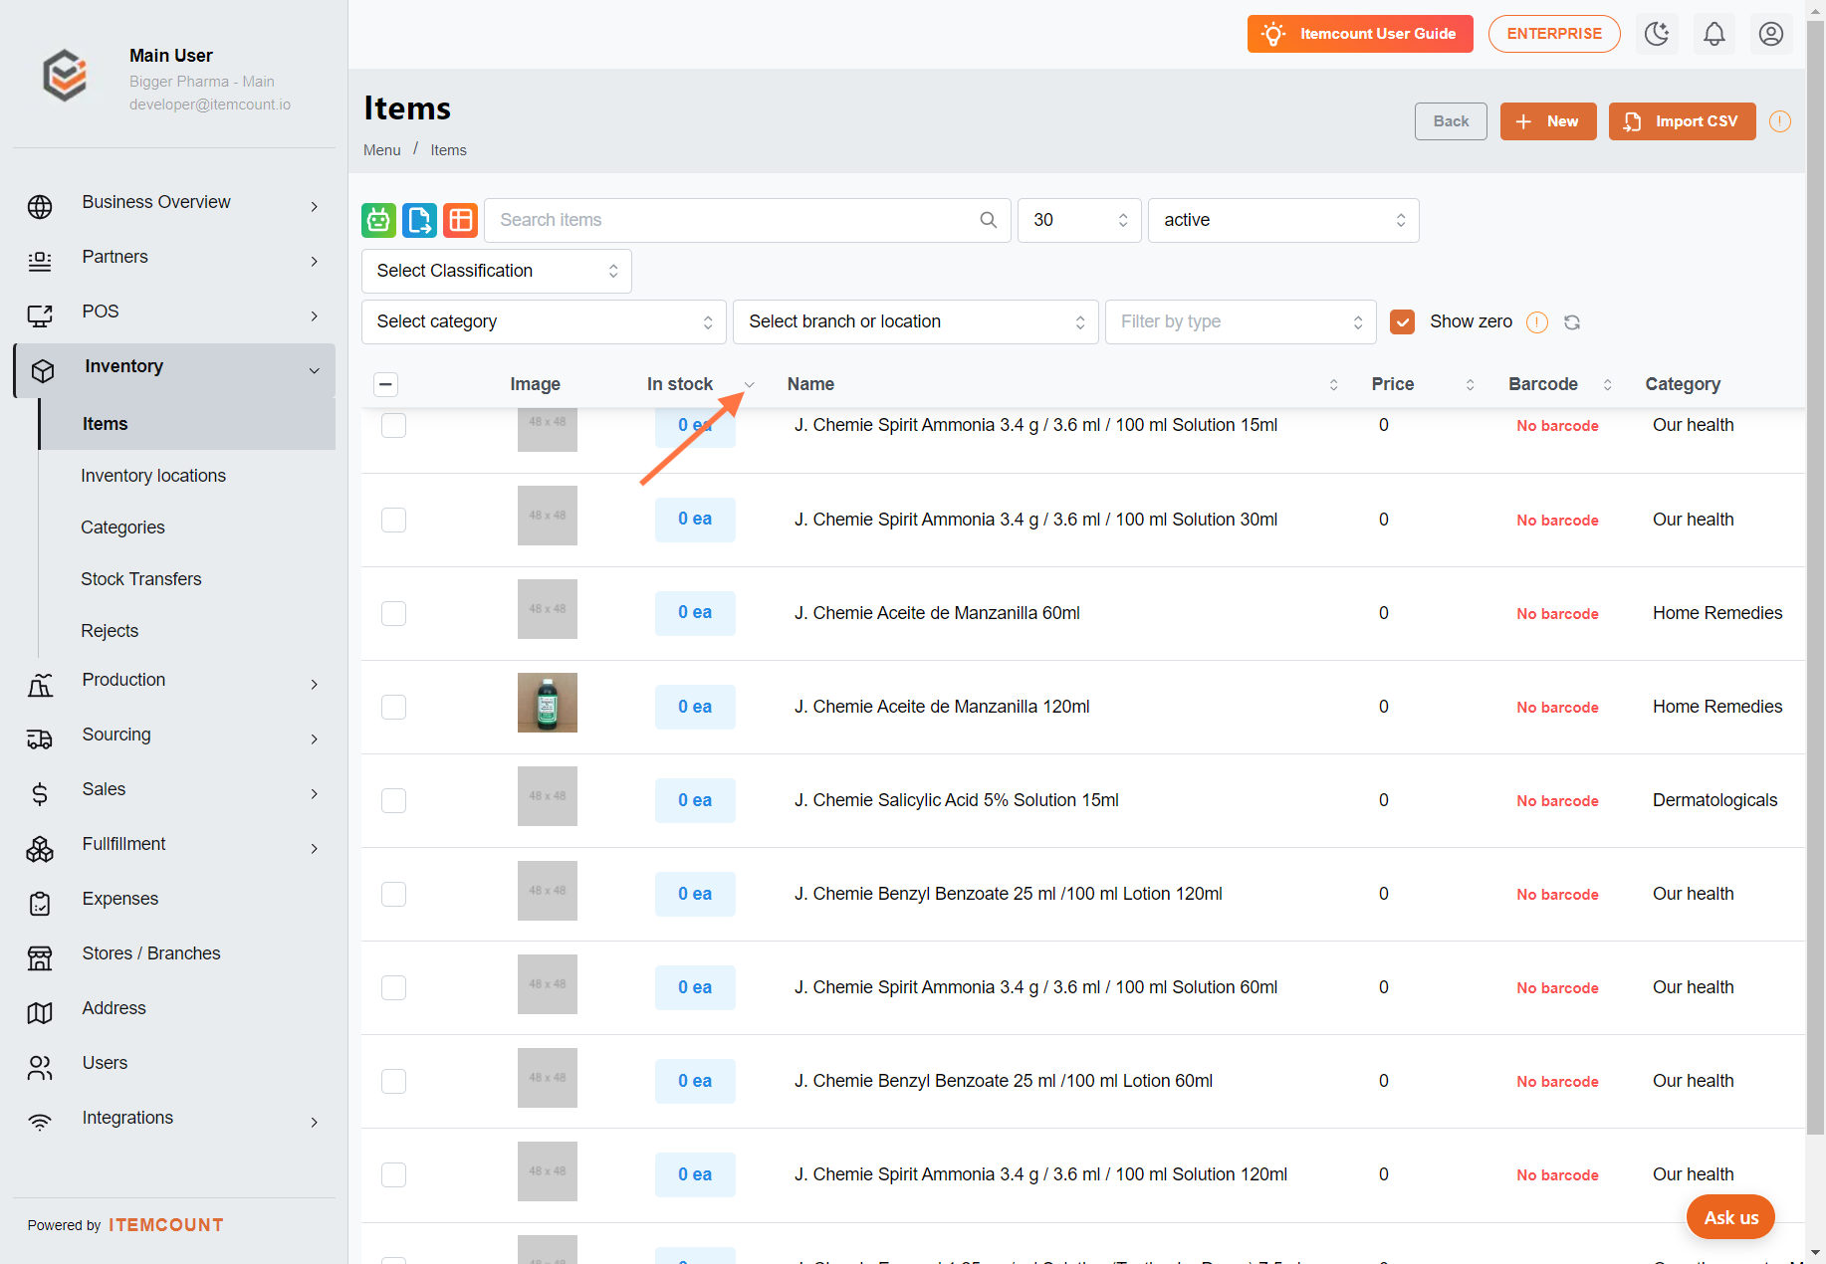Click the Expenses clipboard icon in the sidebar
The image size is (1826, 1264).
pyautogui.click(x=40, y=904)
